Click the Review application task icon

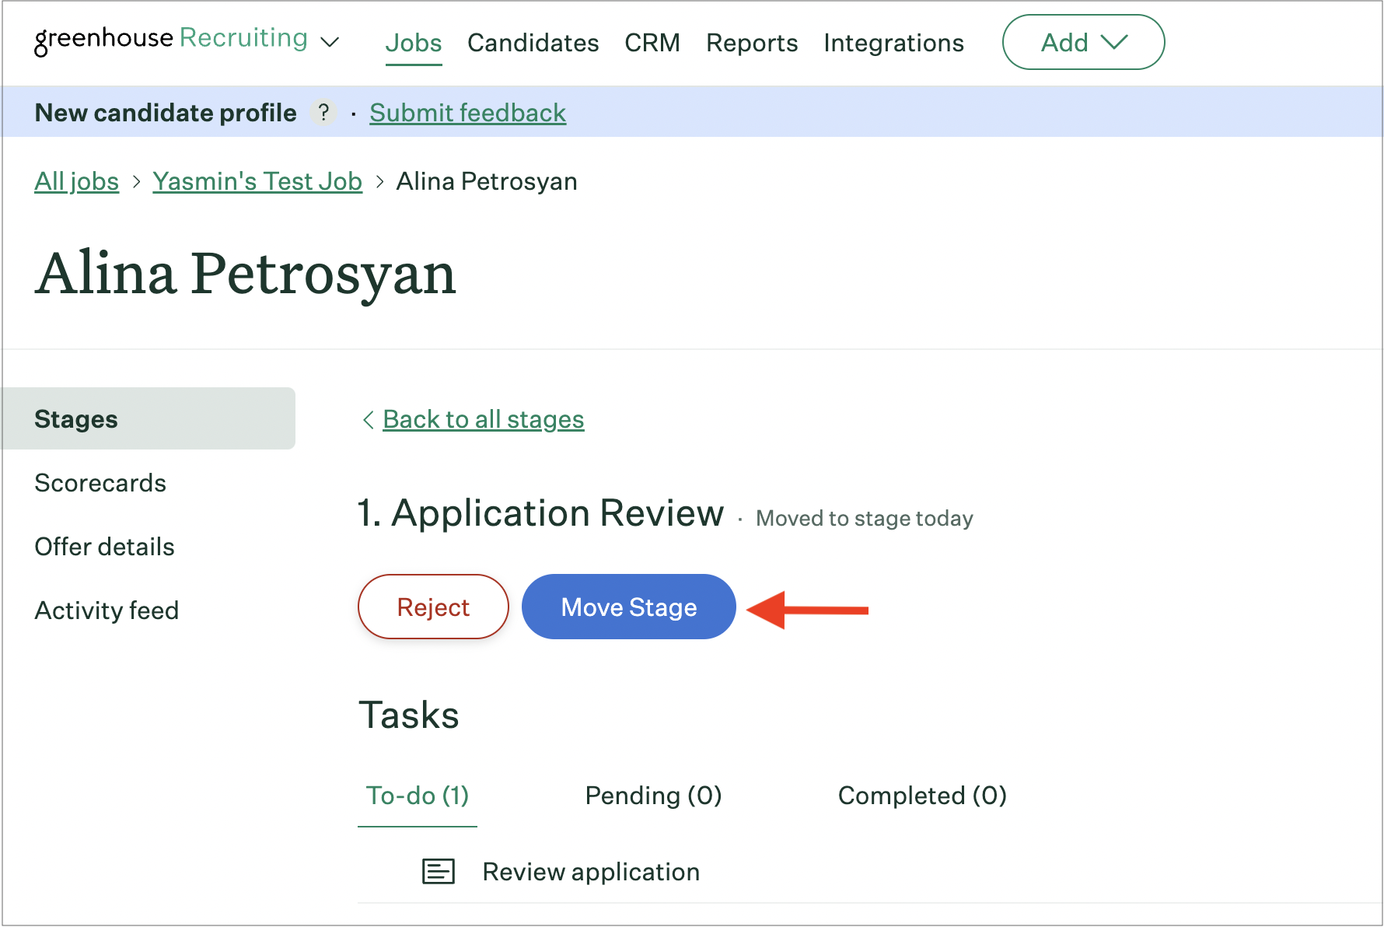(439, 872)
